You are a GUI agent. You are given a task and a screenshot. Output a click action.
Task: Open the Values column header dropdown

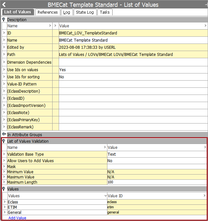click(x=105, y=196)
